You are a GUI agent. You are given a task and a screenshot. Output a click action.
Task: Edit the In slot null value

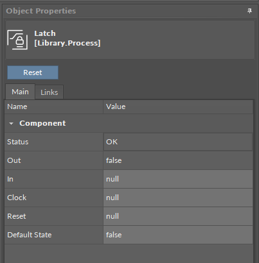point(178,179)
